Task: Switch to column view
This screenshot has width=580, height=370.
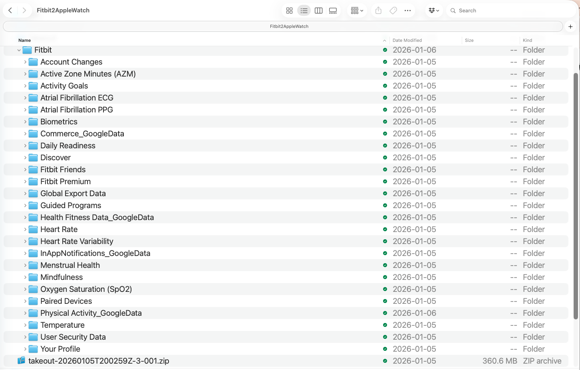Action: [318, 11]
